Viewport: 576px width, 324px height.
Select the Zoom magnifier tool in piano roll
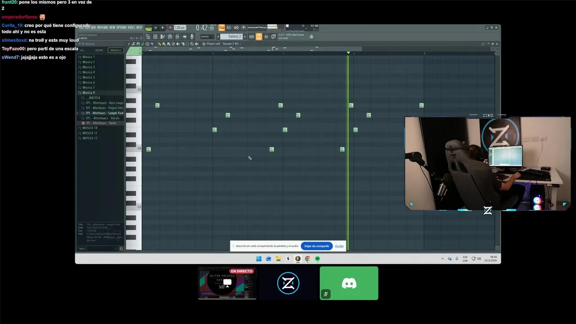pyautogui.click(x=192, y=44)
